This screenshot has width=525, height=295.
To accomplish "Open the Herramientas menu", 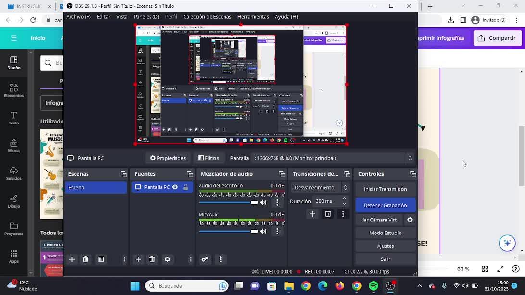I will (253, 17).
